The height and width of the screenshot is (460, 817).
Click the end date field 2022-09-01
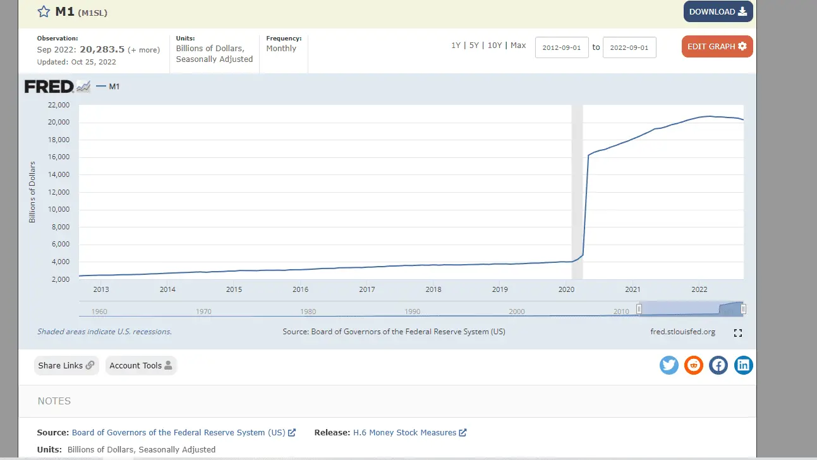click(x=629, y=48)
